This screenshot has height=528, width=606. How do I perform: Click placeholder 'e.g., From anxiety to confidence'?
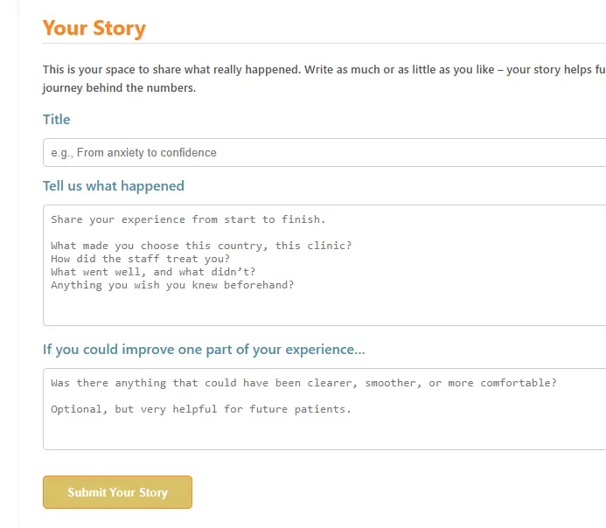(x=134, y=153)
